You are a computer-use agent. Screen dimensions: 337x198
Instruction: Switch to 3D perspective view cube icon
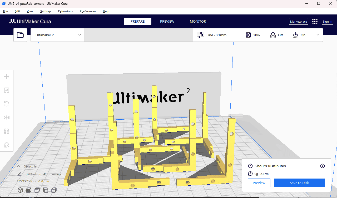coord(20,190)
